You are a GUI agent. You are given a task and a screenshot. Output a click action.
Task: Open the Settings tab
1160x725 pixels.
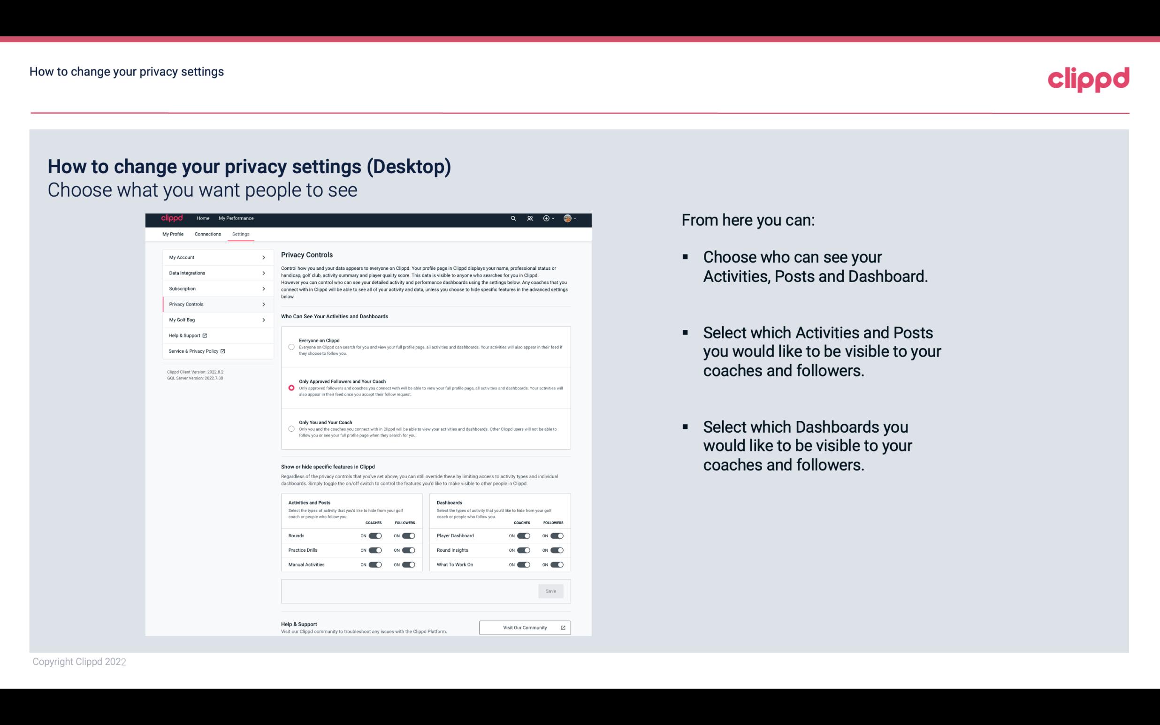(240, 234)
